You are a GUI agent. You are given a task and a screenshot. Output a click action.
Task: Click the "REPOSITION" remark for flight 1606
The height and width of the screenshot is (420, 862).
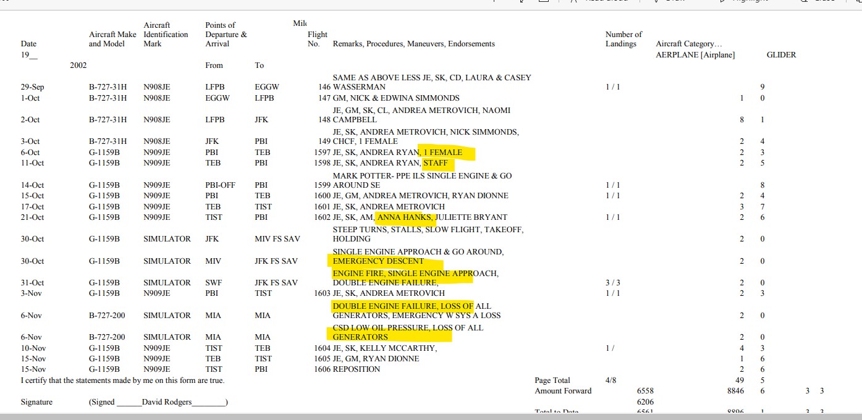(x=357, y=369)
